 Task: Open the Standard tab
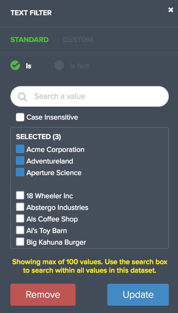click(x=30, y=40)
